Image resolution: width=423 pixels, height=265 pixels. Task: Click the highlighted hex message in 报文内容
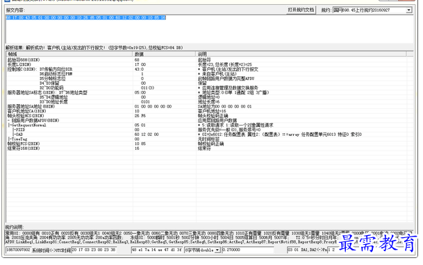pyautogui.click(x=86, y=18)
